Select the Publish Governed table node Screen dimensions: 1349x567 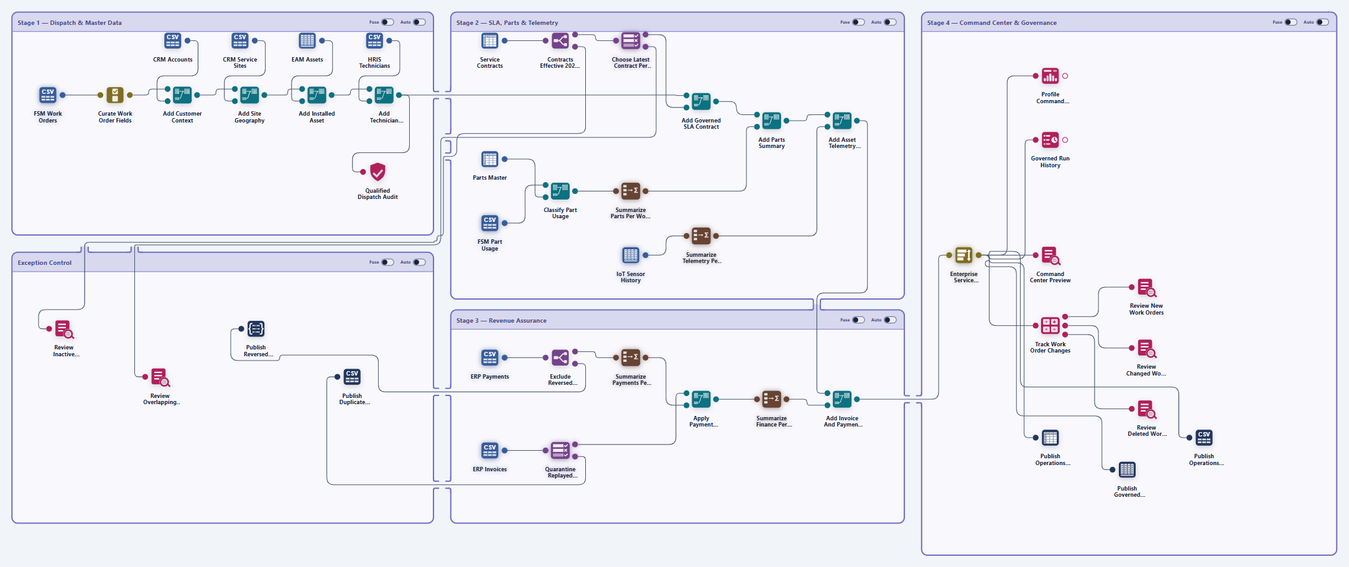[x=1127, y=470]
